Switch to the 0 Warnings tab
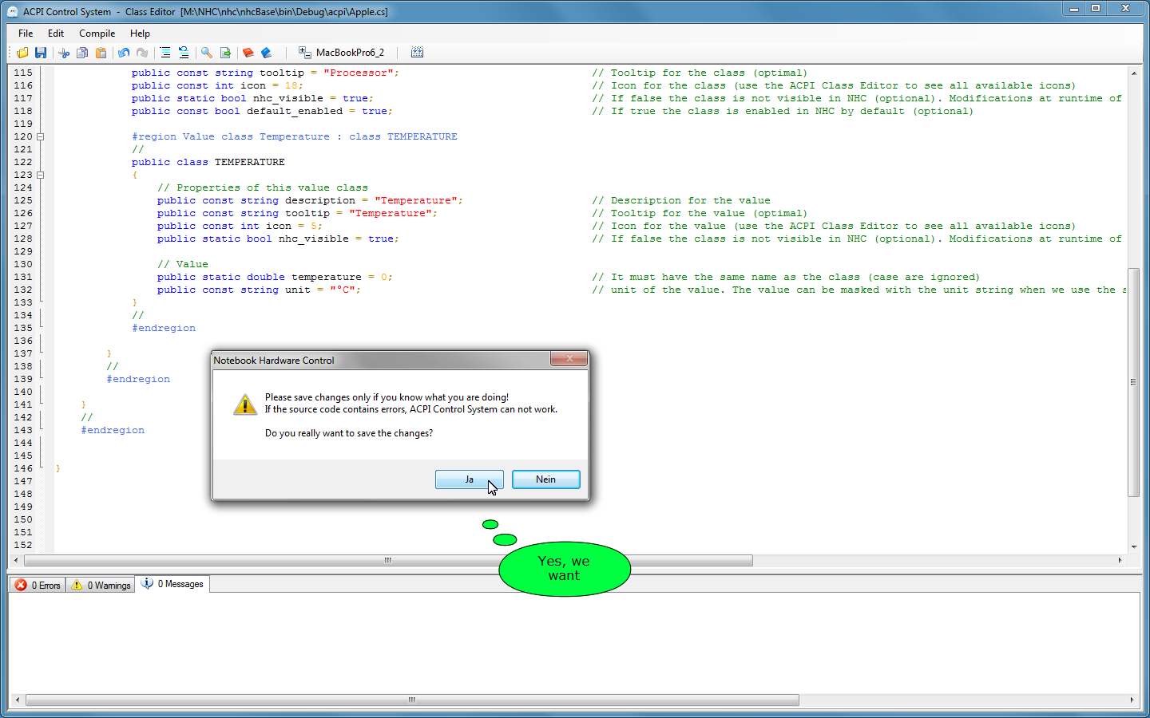The height and width of the screenshot is (718, 1150). point(101,585)
